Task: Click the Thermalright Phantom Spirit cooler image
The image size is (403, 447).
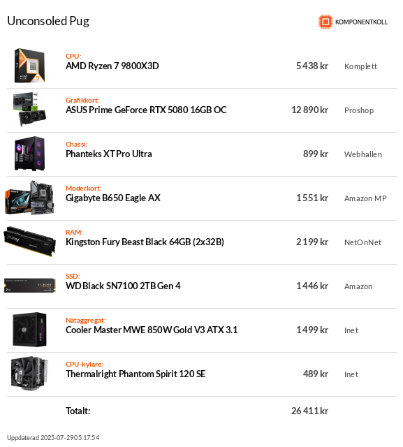Action: [29, 374]
